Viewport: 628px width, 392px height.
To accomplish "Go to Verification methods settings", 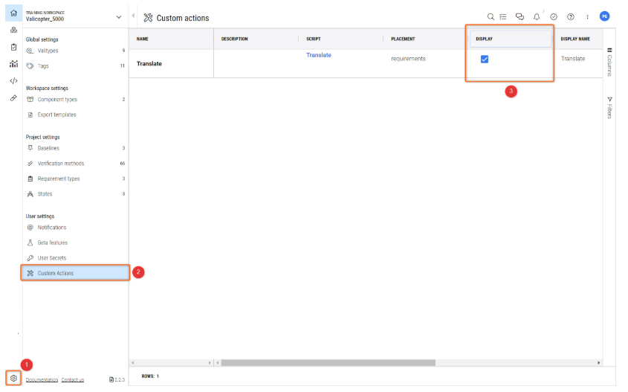I will click(60, 163).
